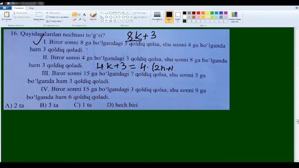Select the Magnifier zoom tool
Image resolution: width=299 pixels, height=168 pixels.
(x=84, y=20)
